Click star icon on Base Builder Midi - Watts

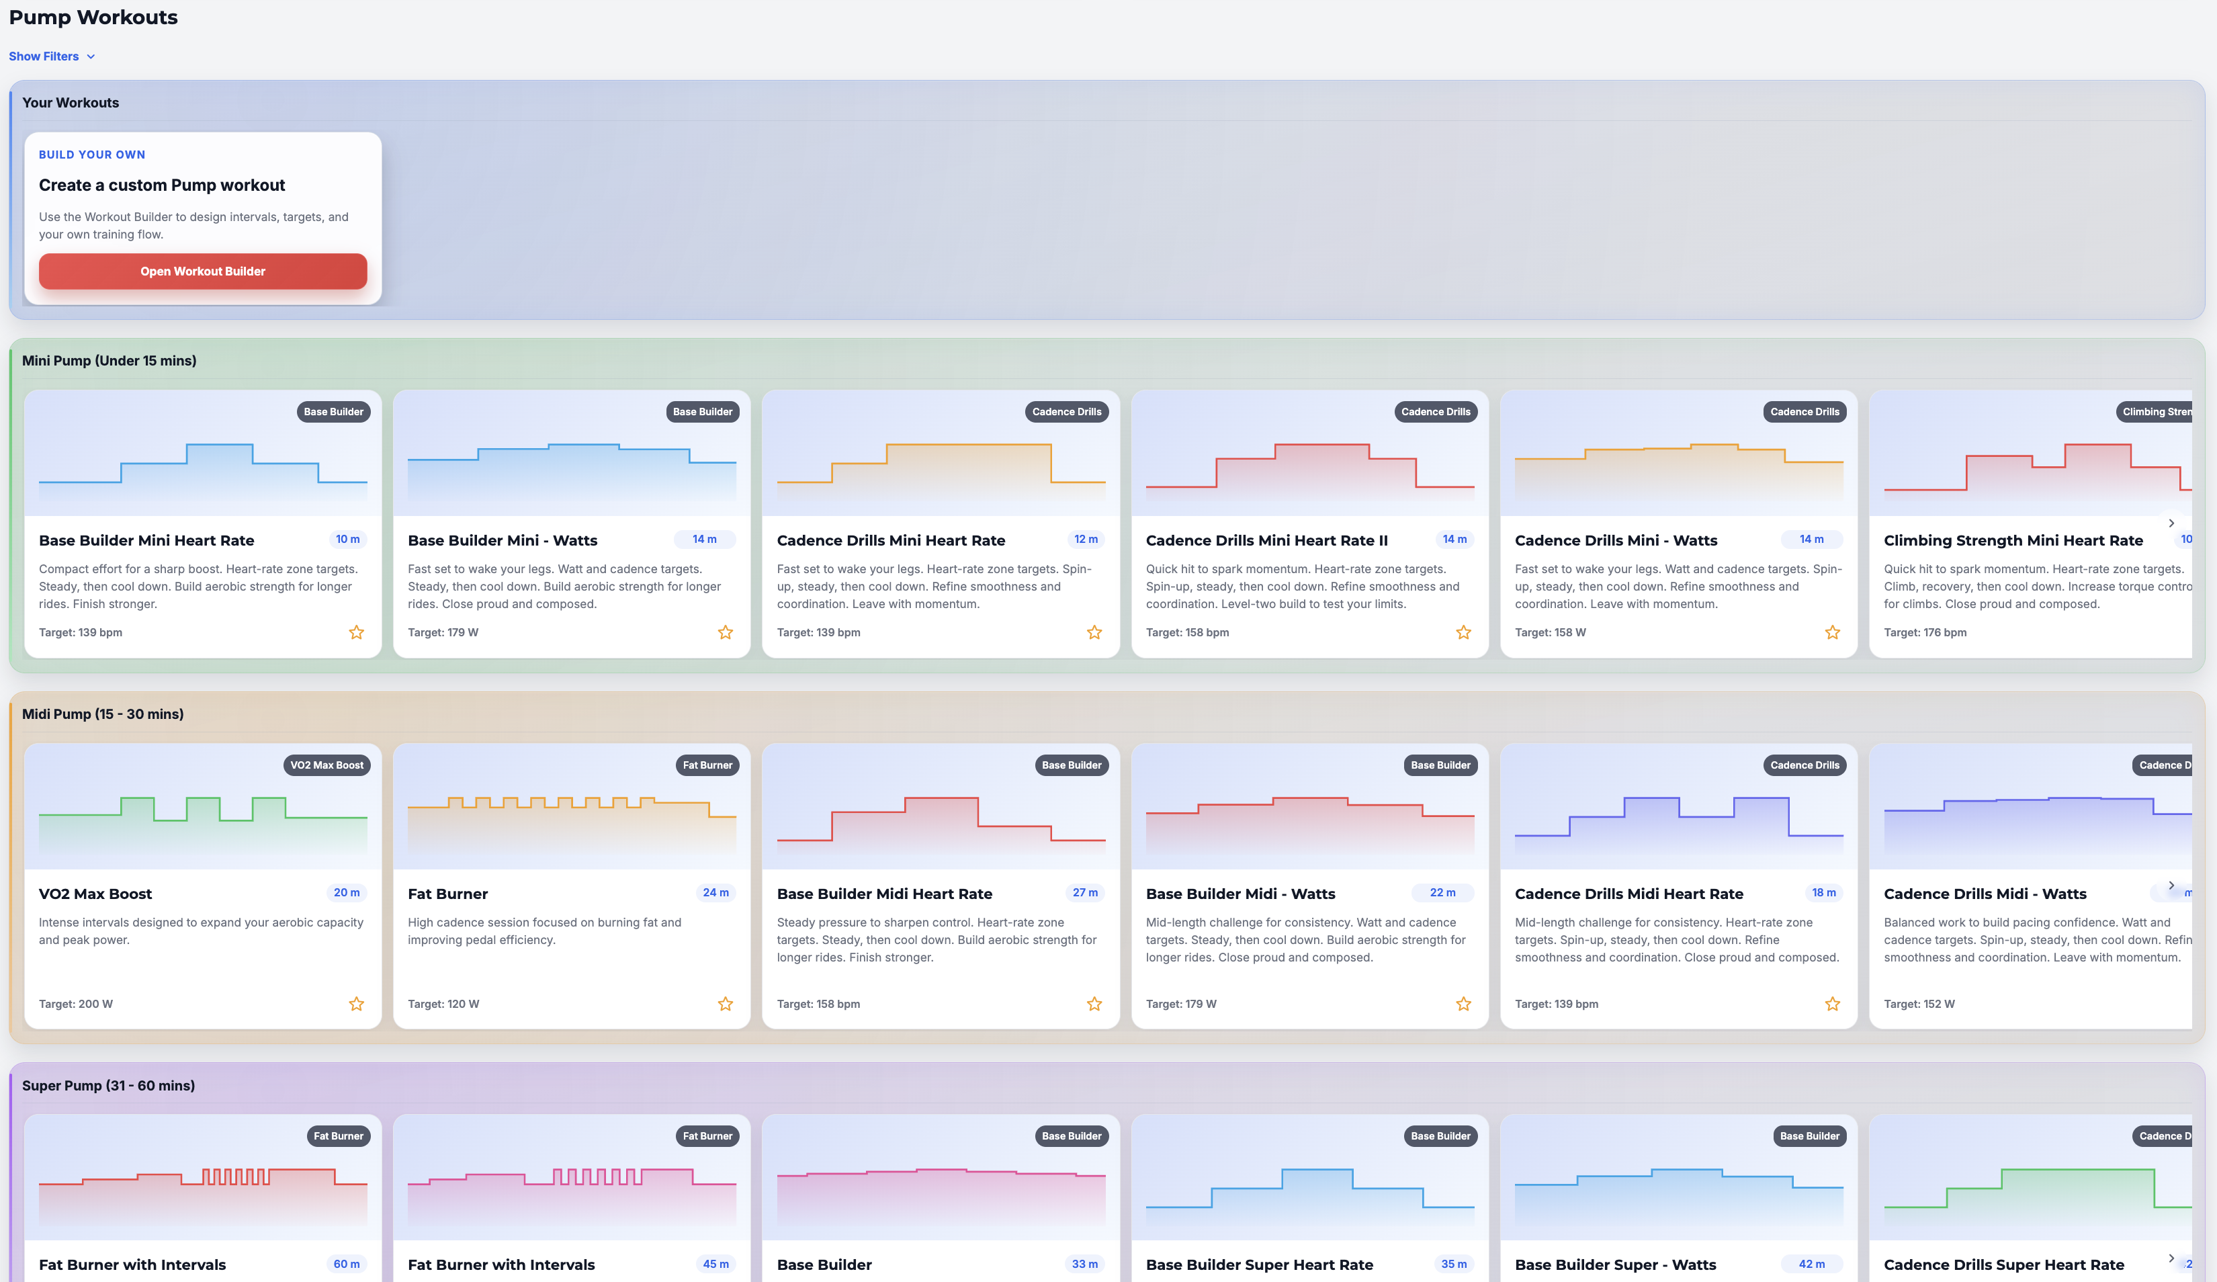pos(1463,1004)
